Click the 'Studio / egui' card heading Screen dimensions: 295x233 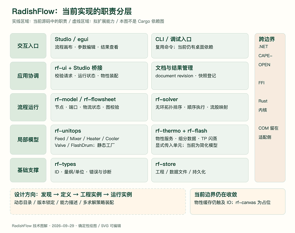tap(72, 39)
